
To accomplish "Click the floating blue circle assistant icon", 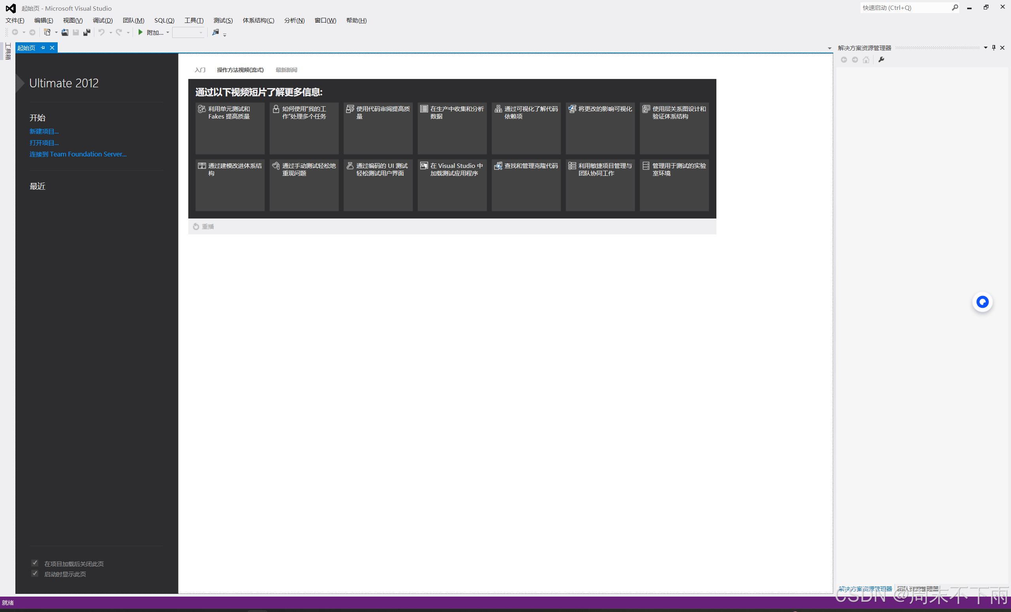I will [982, 302].
